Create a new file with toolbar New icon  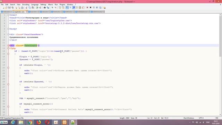tap(3, 8)
